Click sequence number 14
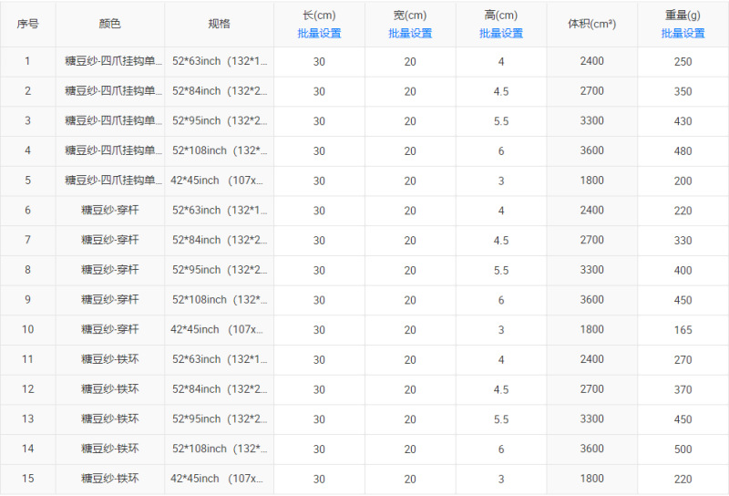Viewport: 729px width, 496px height. (x=28, y=448)
